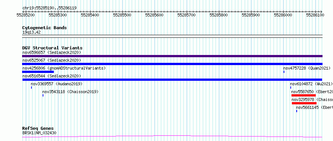333x141 pixels.
Task: Open variant nsv6516544 (Sedlazeck2020) label
Action: tap(52, 76)
